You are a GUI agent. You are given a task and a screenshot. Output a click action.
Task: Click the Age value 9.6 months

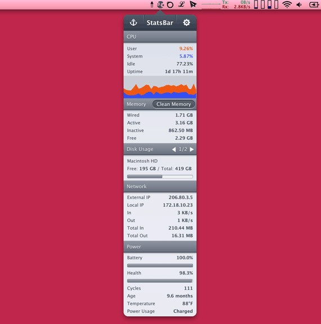pos(180,296)
